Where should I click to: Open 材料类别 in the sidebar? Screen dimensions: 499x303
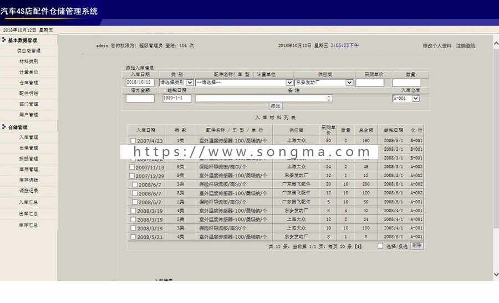point(29,61)
